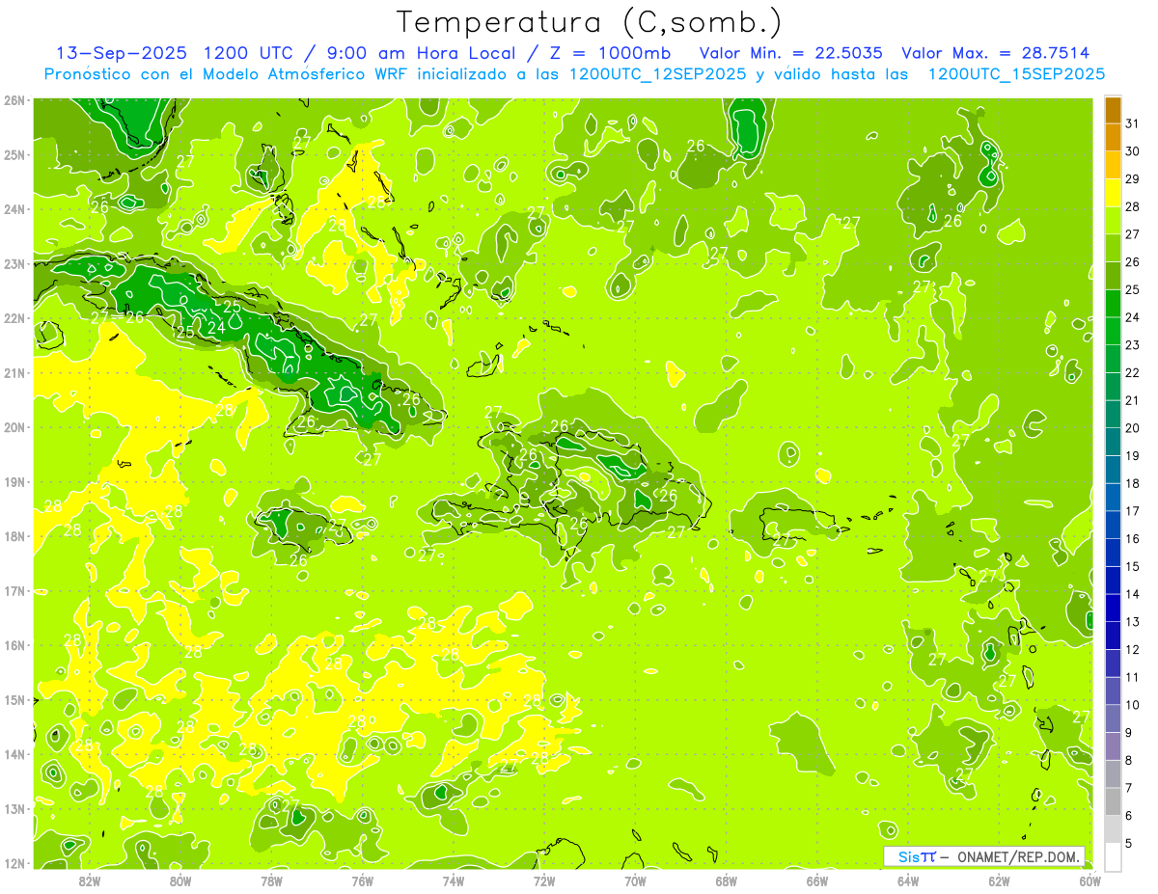This screenshot has width=1158, height=894.
Task: Click the 26N latitude axis label
Action: [x=14, y=100]
